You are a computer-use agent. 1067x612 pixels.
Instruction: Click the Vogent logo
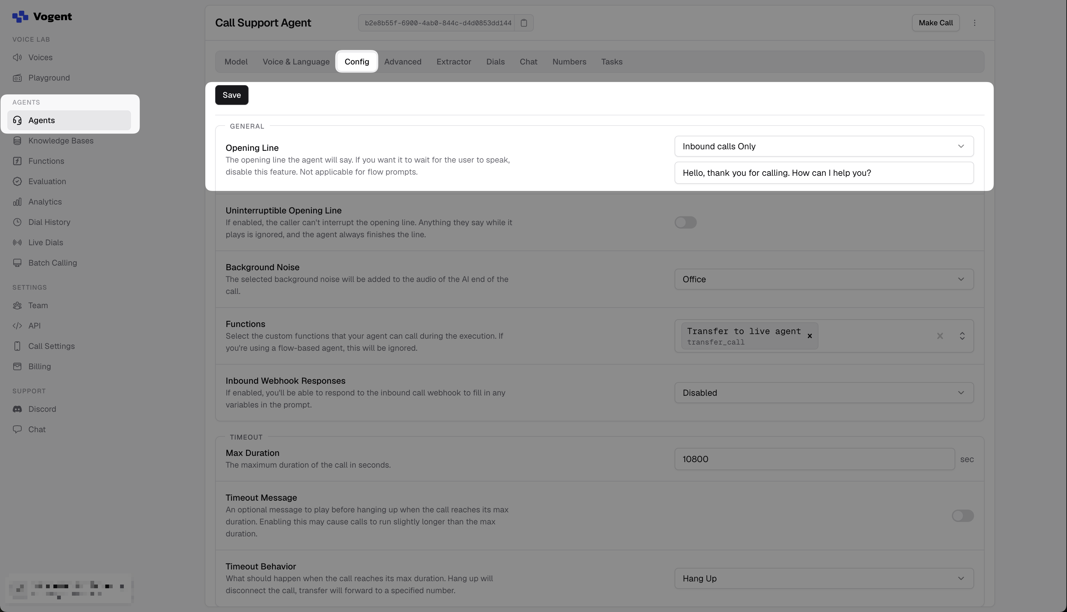[x=42, y=17]
